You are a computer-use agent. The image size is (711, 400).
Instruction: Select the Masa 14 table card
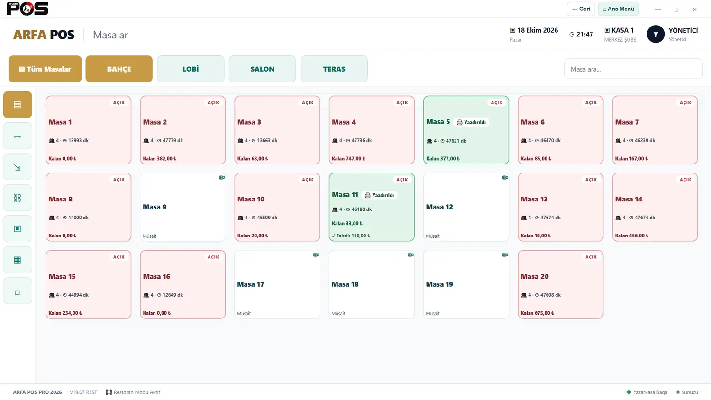[x=655, y=207]
